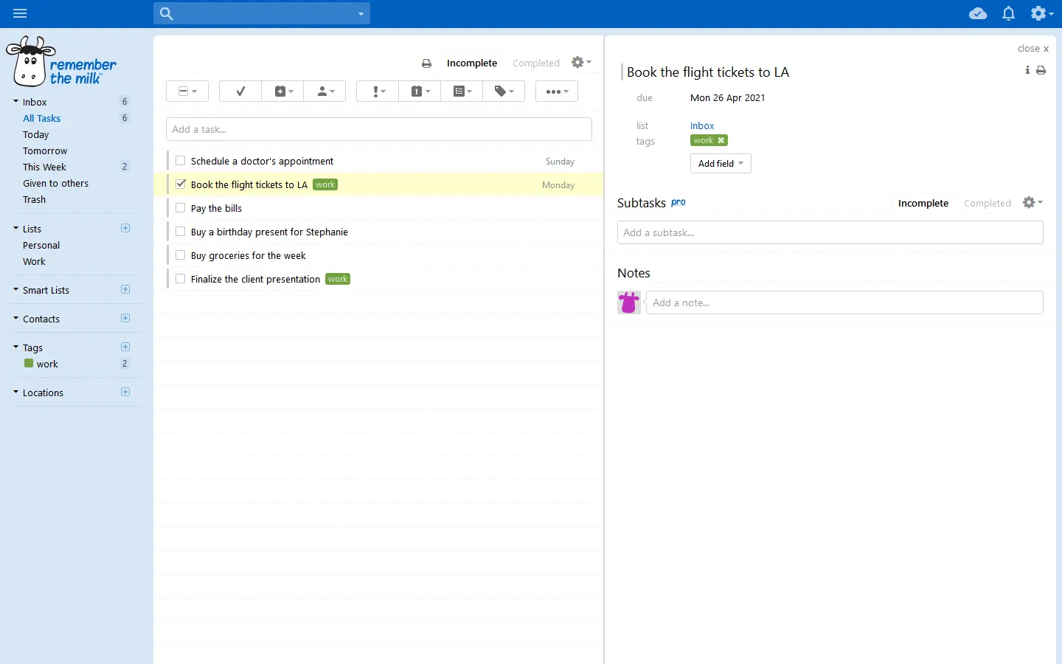Open the Inbox list link in details

coord(702,126)
